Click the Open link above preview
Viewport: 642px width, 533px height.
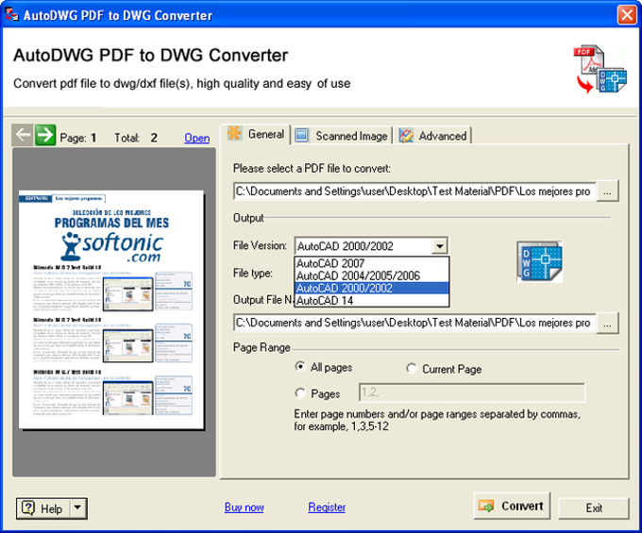click(x=197, y=138)
